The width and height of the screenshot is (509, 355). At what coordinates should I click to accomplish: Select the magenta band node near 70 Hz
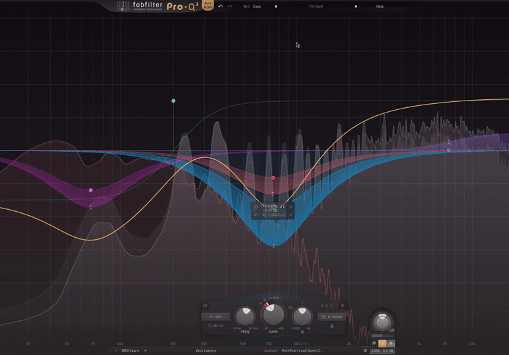tap(91, 190)
